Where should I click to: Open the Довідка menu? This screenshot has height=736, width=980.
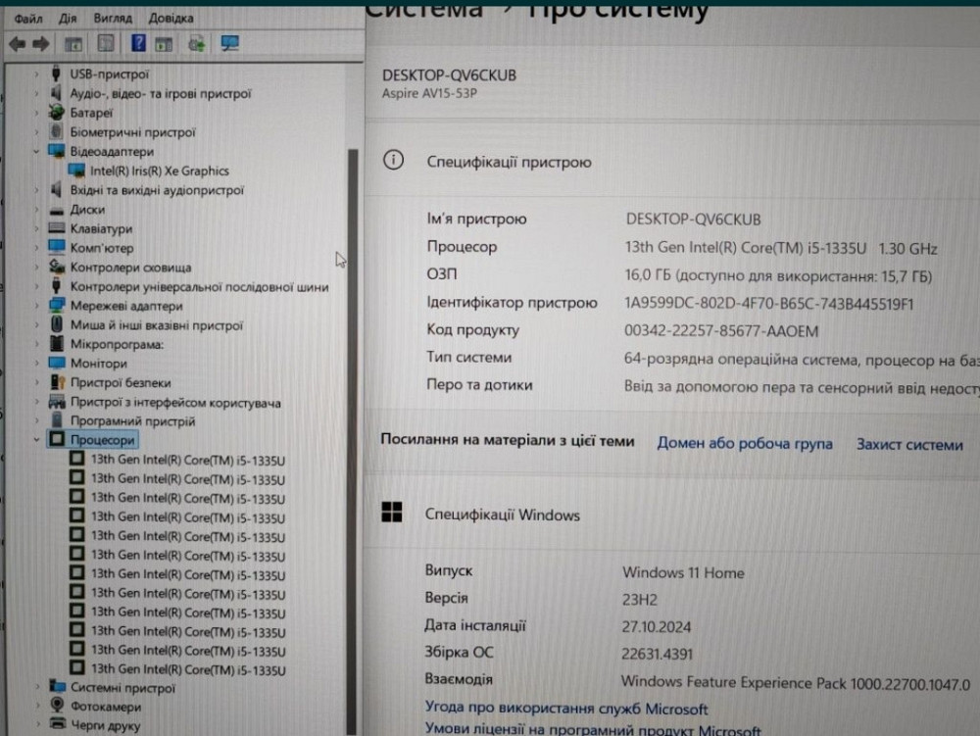click(x=171, y=19)
